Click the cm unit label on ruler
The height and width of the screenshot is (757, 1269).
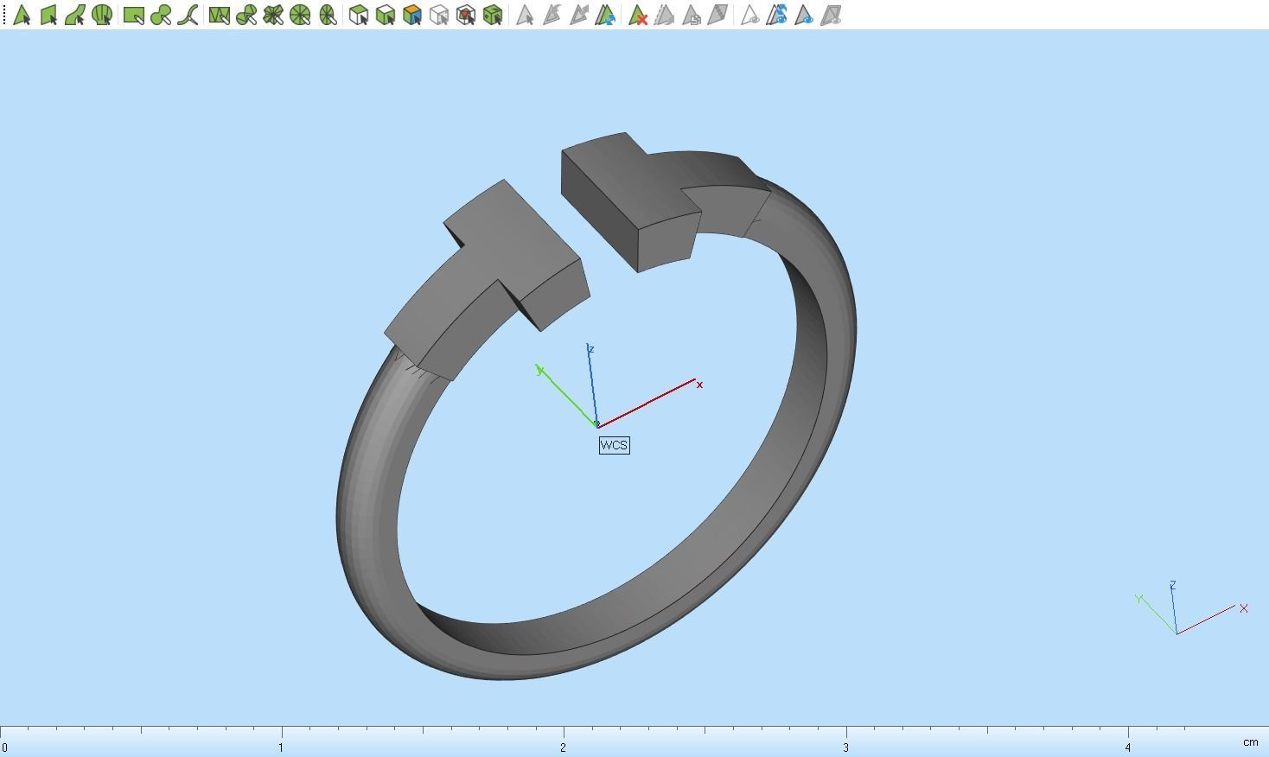tap(1250, 741)
